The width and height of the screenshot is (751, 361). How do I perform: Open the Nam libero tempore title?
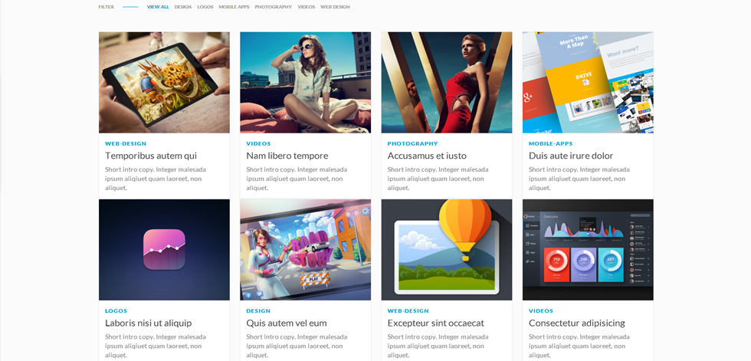click(x=287, y=156)
